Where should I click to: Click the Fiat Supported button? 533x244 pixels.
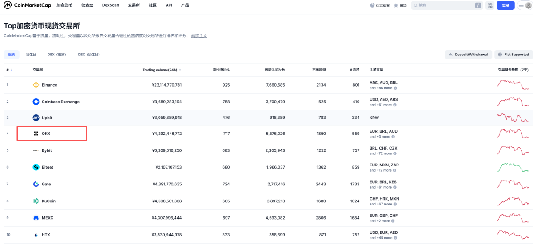click(x=513, y=55)
